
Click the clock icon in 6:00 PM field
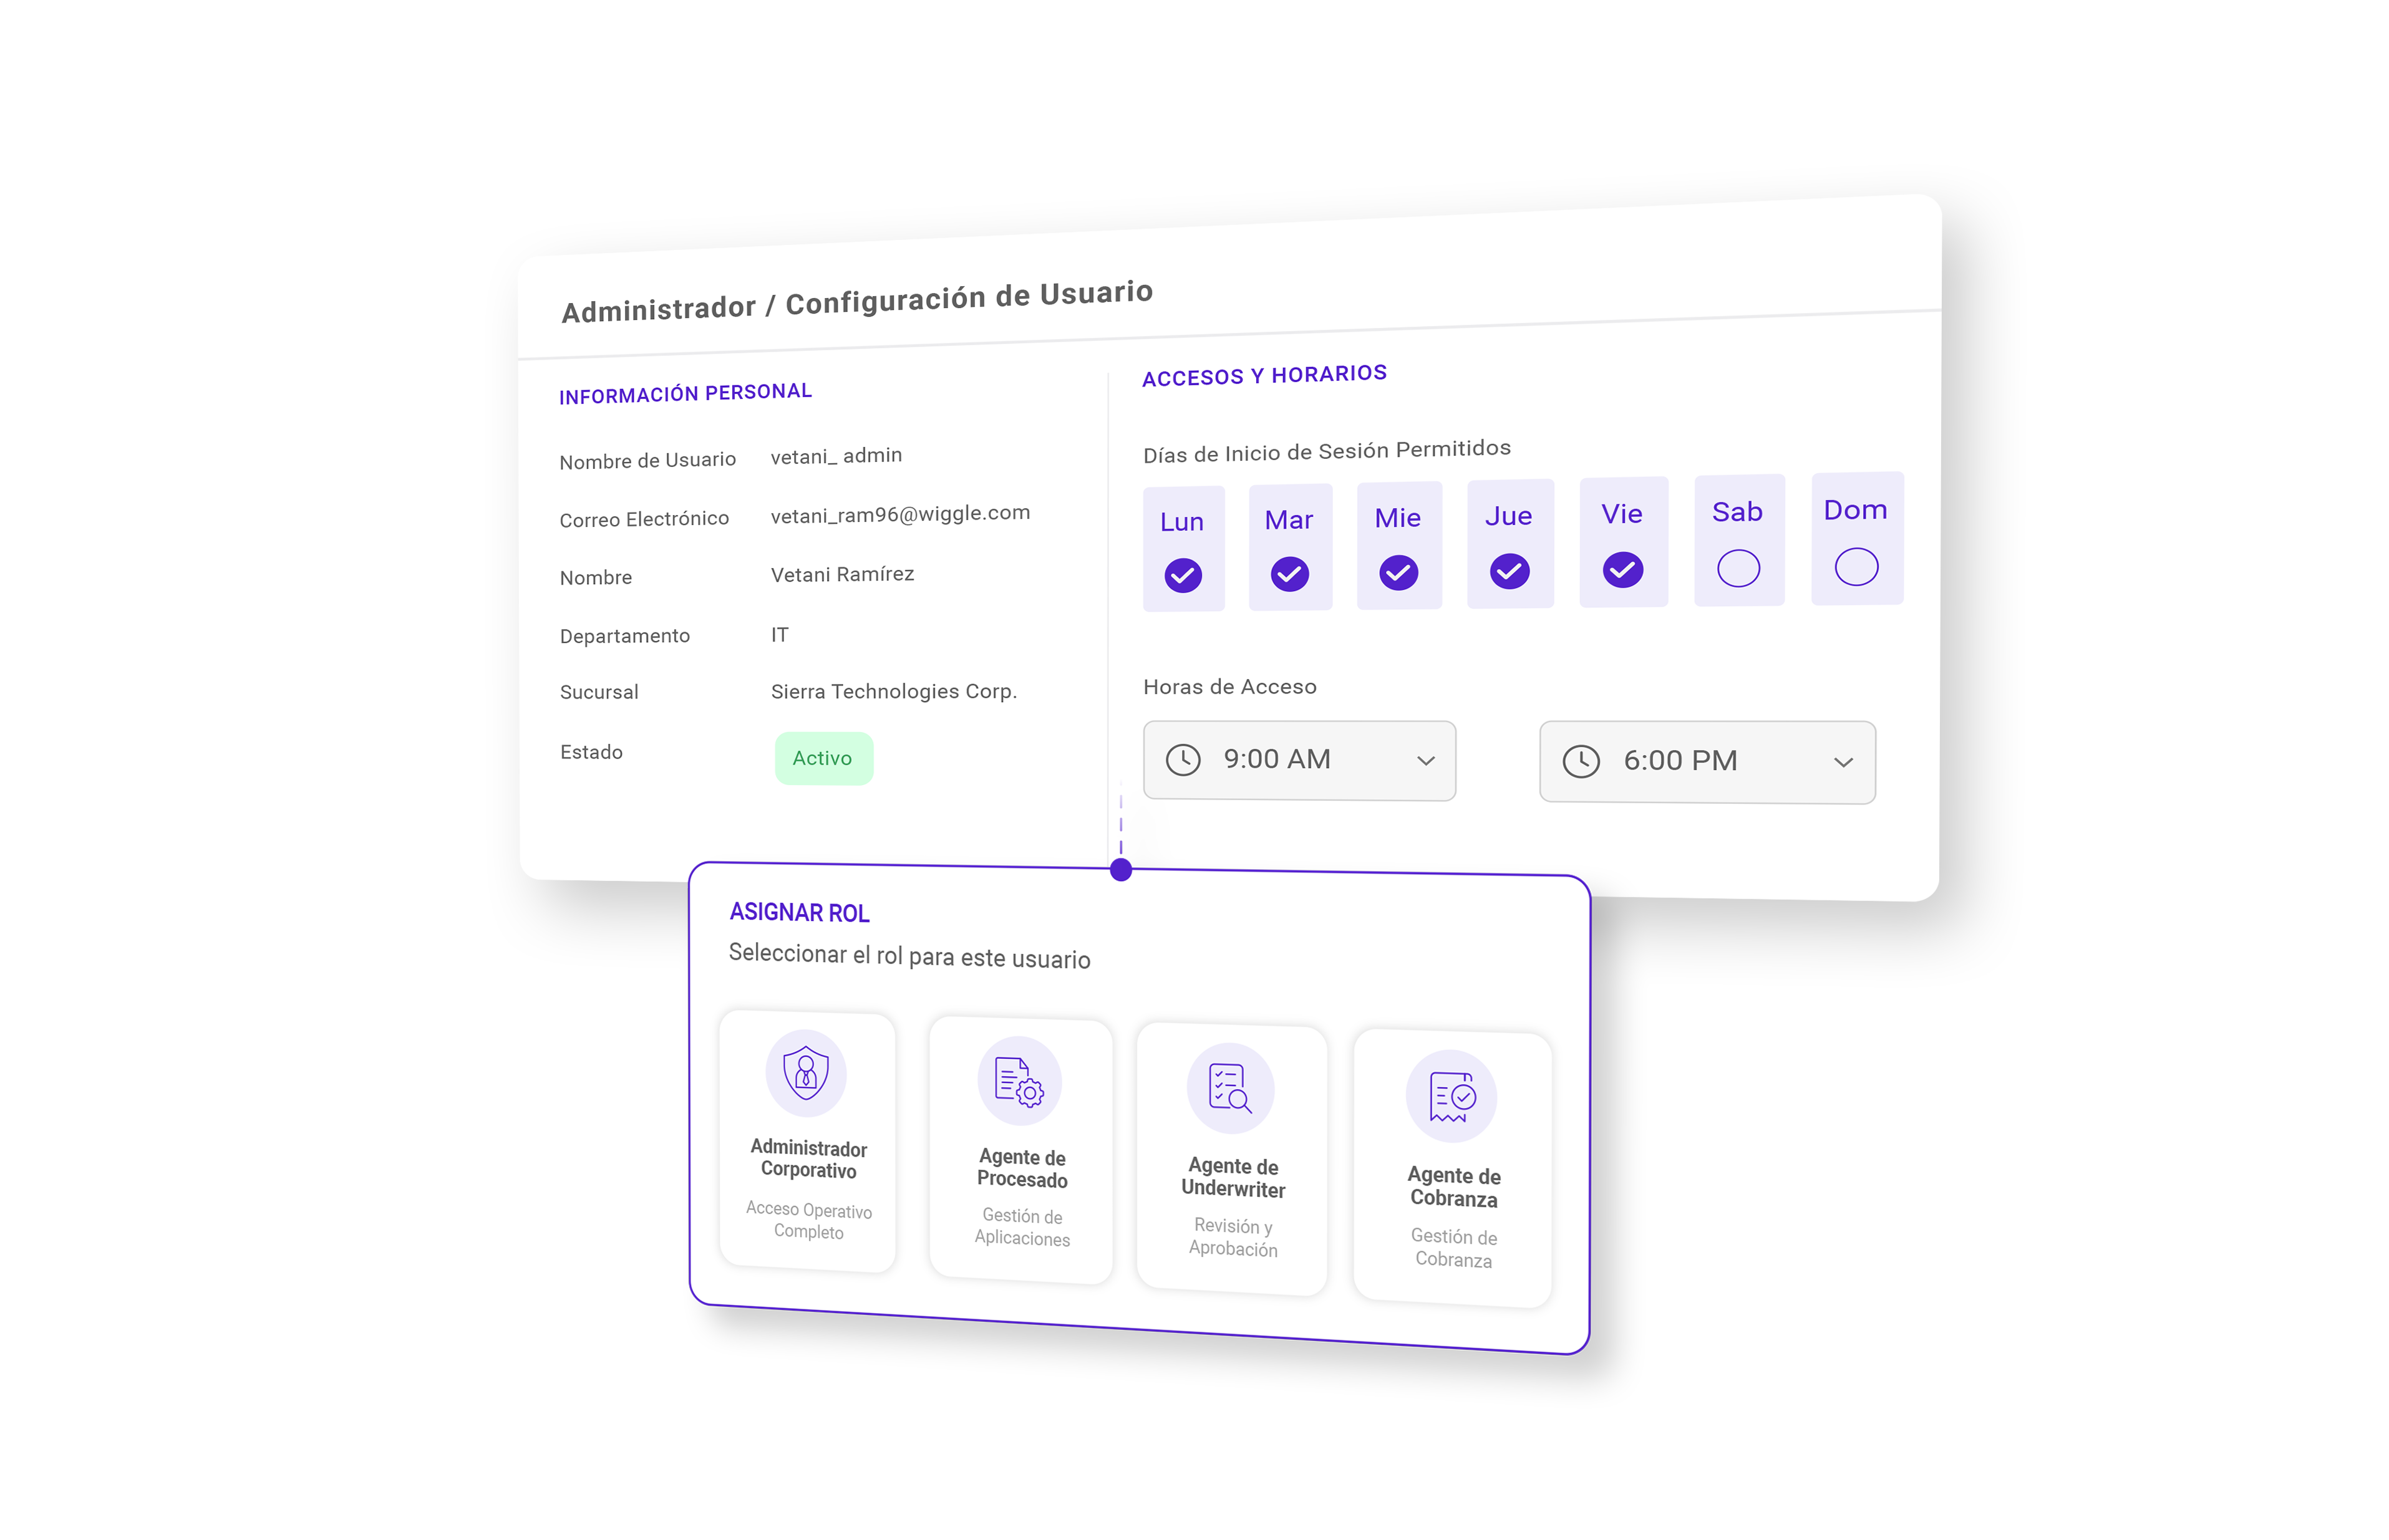(1581, 761)
